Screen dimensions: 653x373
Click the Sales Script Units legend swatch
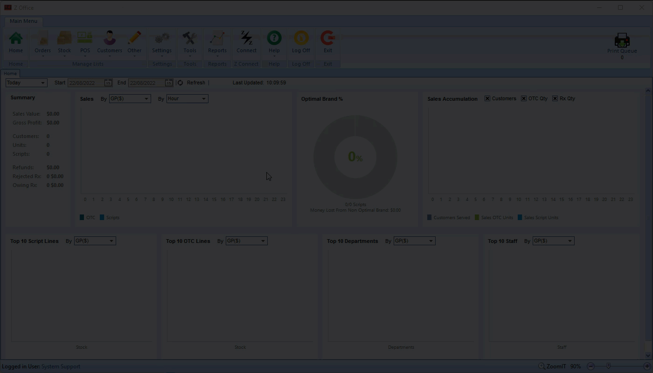[520, 217]
